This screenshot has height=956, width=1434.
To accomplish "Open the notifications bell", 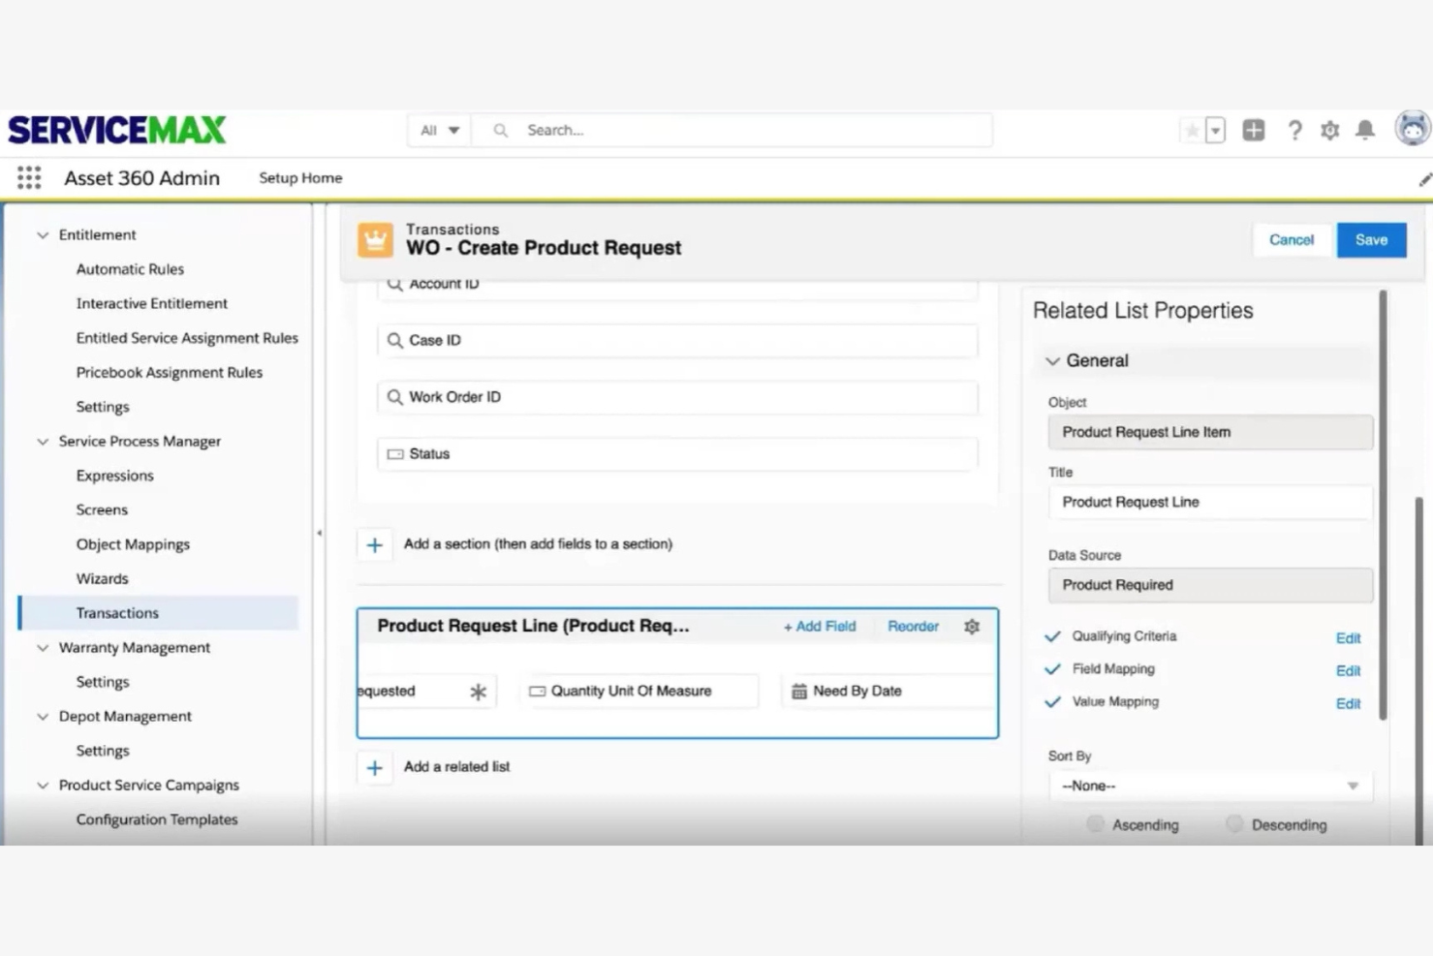I will pyautogui.click(x=1365, y=130).
